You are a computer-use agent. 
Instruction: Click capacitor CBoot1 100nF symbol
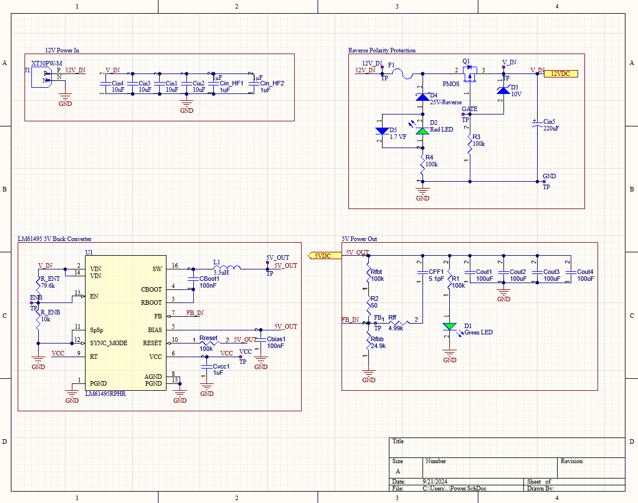coord(193,279)
